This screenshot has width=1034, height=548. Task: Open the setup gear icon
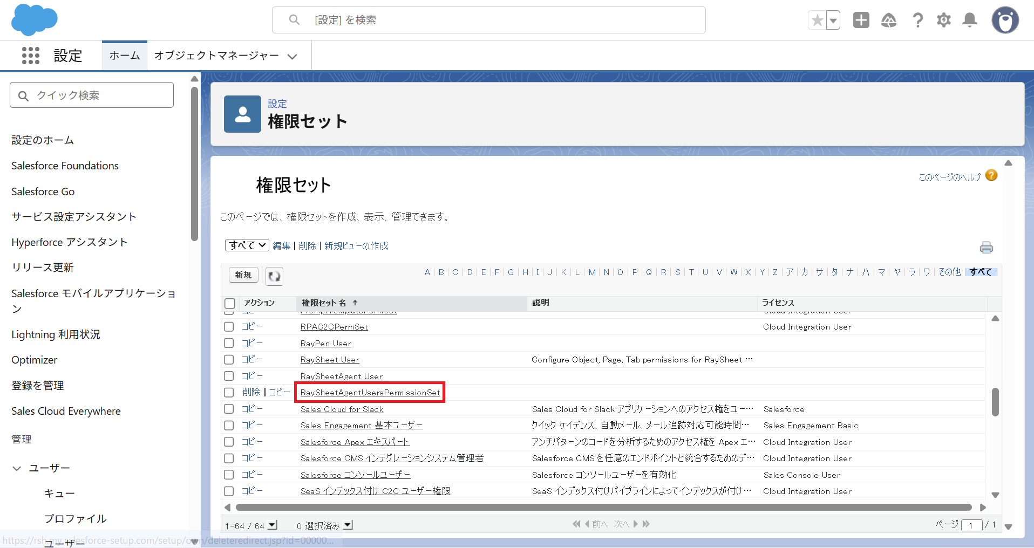coord(943,20)
